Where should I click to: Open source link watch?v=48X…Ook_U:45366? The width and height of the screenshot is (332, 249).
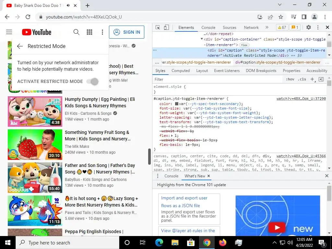point(301,156)
